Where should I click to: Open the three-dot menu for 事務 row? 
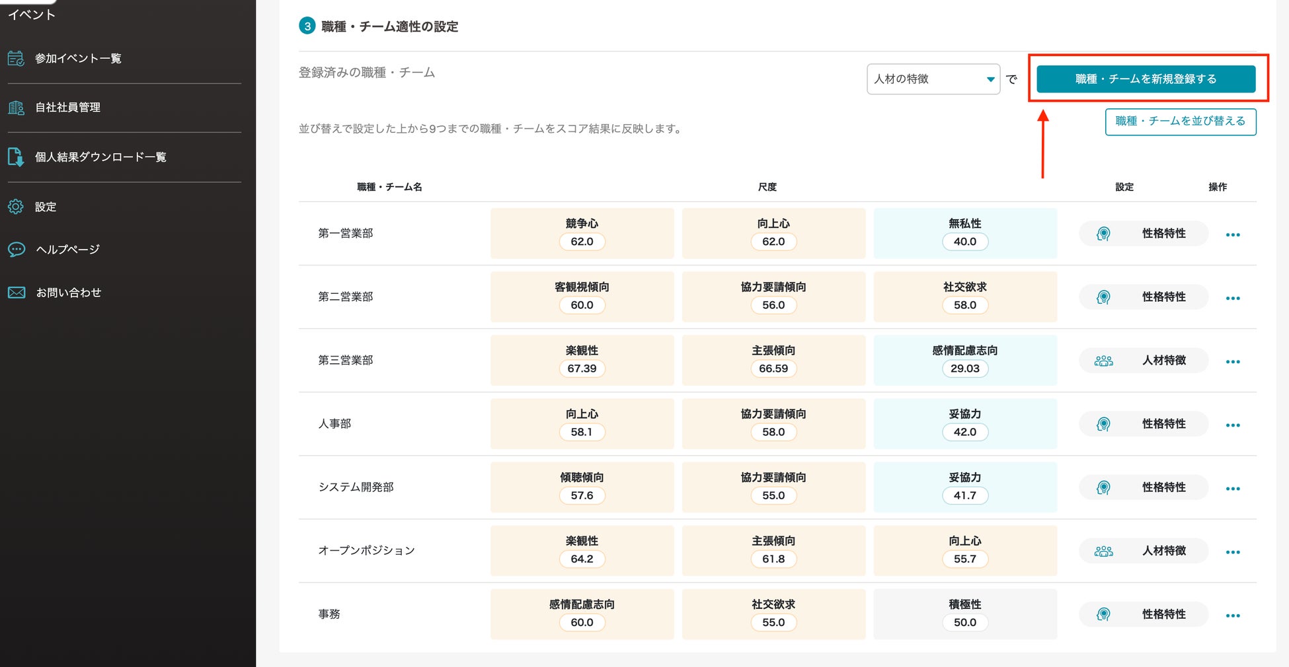1232,615
